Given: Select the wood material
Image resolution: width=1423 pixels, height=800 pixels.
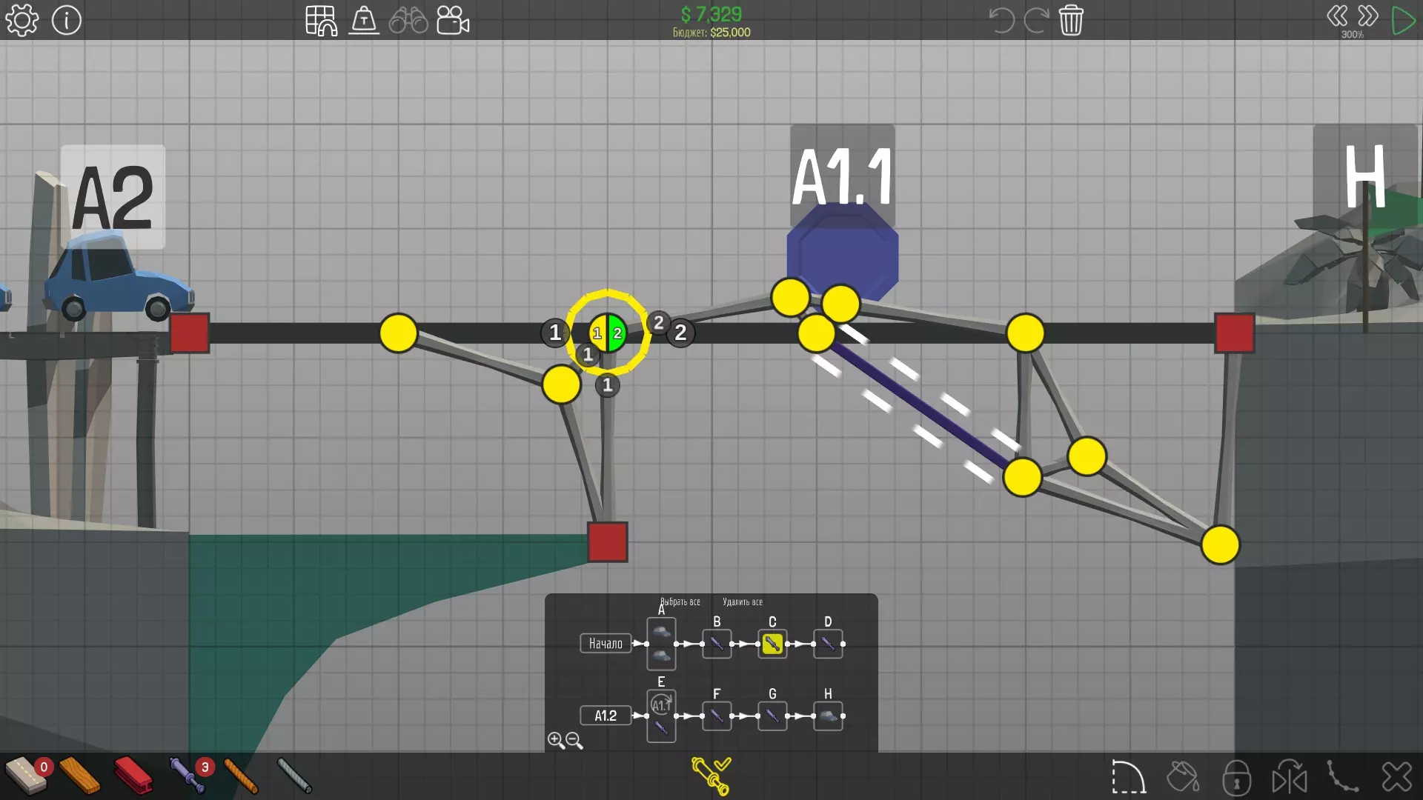Looking at the screenshot, I should 79,776.
